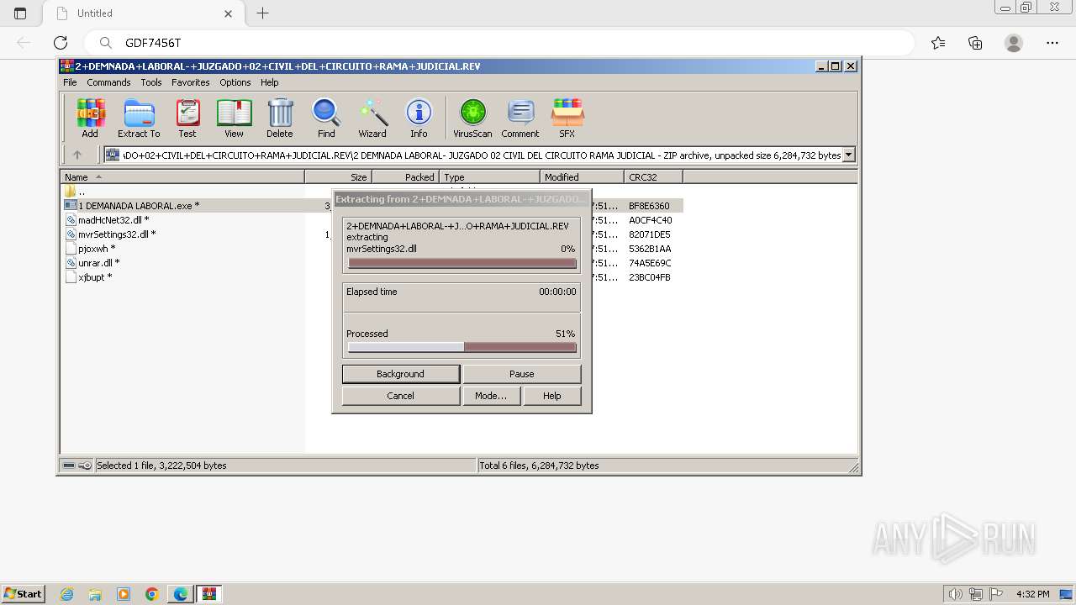Screen dimensions: 1076x605
Task: Click the Background button
Action: point(401,374)
